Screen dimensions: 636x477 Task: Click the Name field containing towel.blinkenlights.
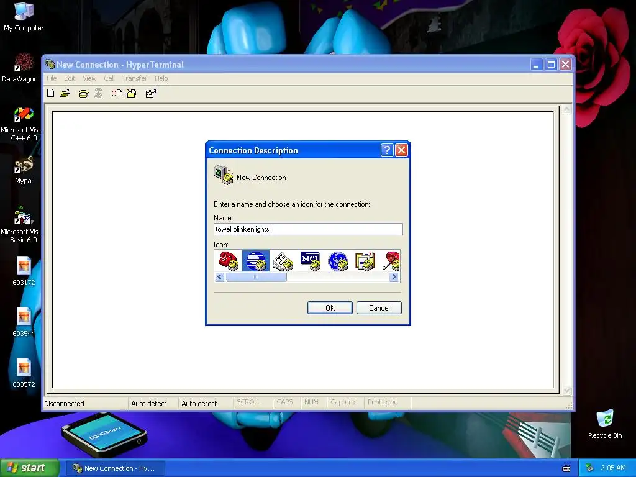click(x=308, y=229)
